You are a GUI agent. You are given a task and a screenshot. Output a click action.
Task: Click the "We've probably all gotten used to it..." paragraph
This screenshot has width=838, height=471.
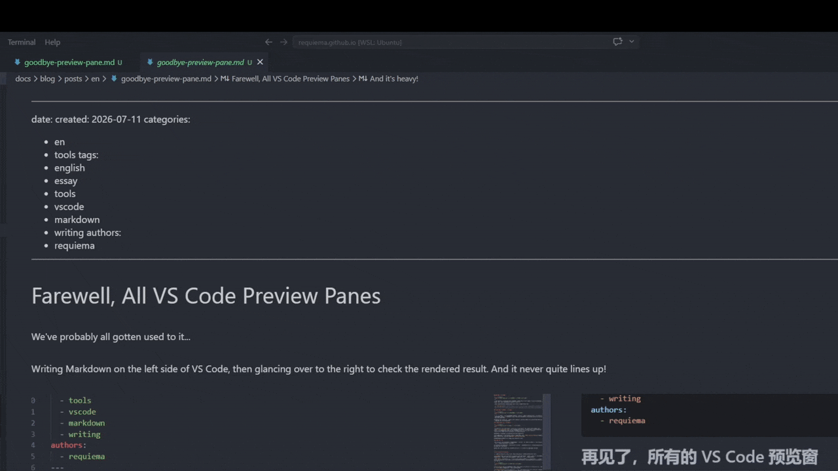111,337
